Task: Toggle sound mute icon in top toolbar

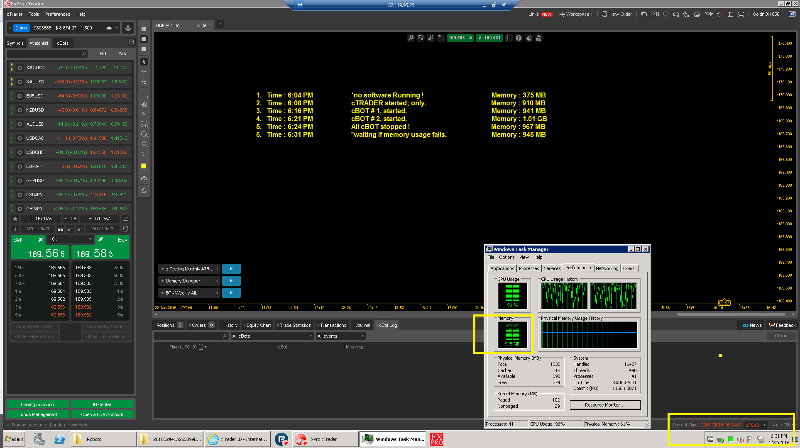Action: click(x=719, y=14)
